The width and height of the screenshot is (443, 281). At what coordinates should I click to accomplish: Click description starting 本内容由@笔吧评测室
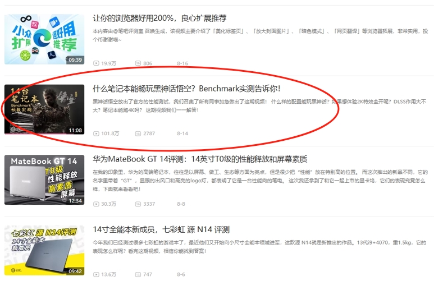tap(260, 35)
